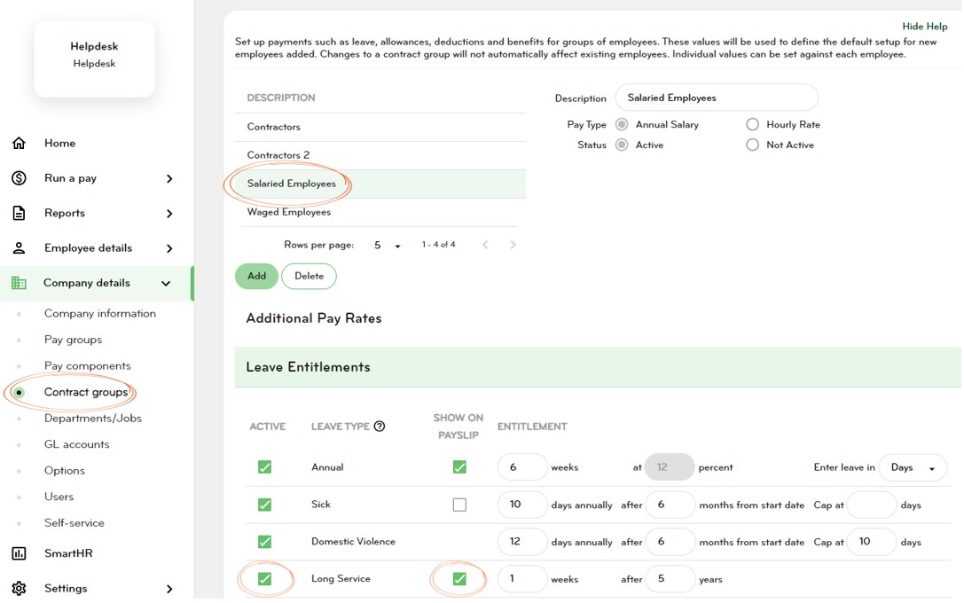The height and width of the screenshot is (603, 964).
Task: Select the Reports document icon
Action: point(20,213)
